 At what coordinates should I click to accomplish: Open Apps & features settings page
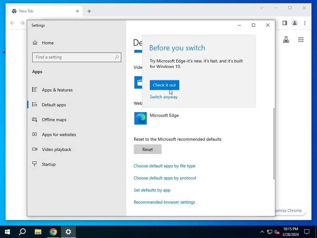[57, 90]
